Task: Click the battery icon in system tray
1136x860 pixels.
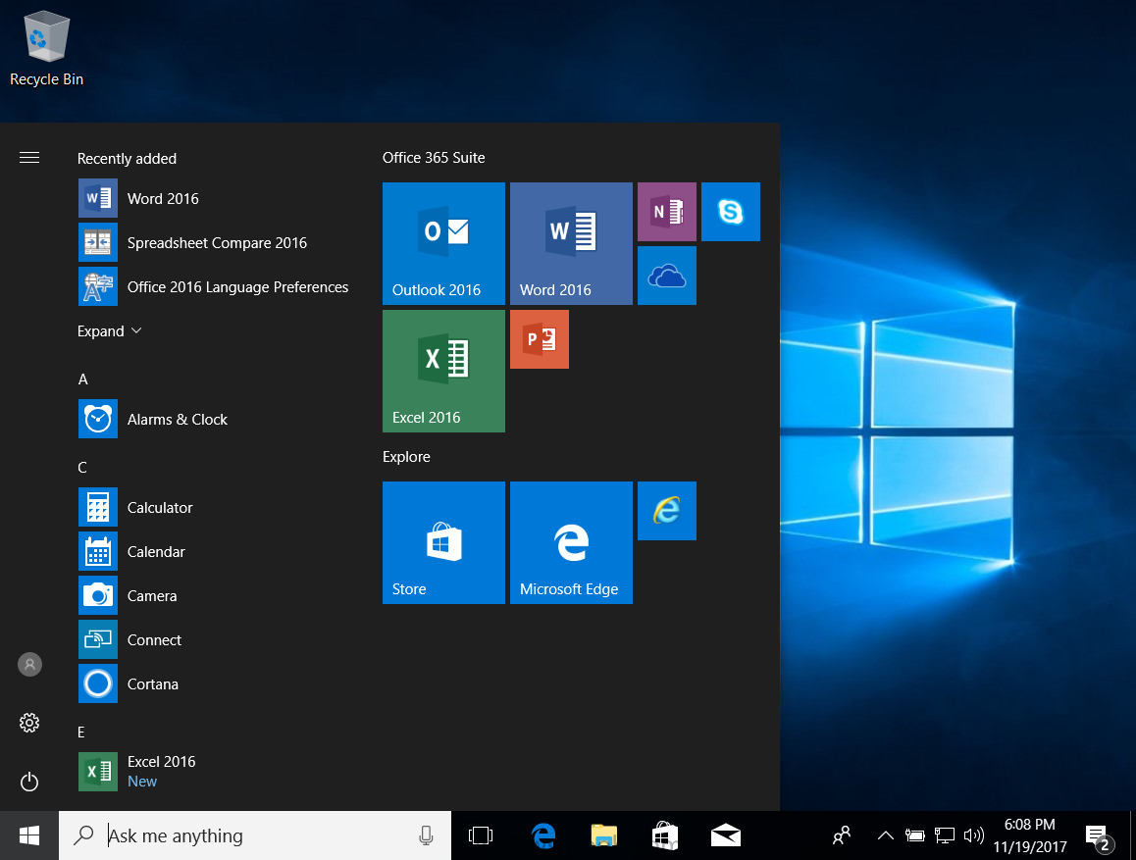Action: (x=914, y=836)
